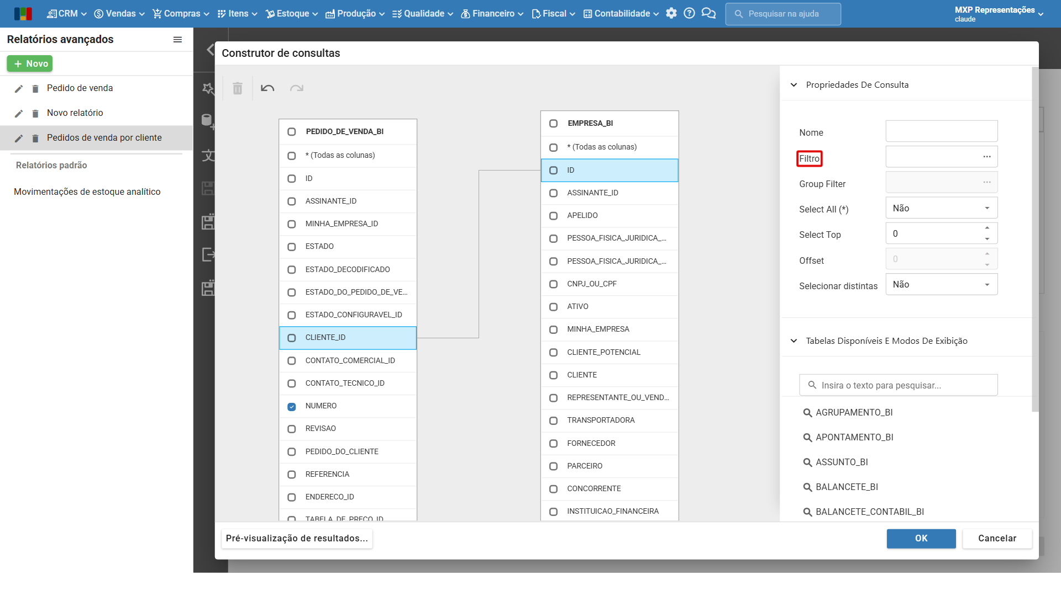Click the redo arrow in query builder
Image resolution: width=1061 pixels, height=596 pixels.
point(297,88)
